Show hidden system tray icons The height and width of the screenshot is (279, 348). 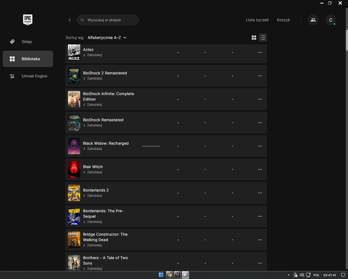289,275
